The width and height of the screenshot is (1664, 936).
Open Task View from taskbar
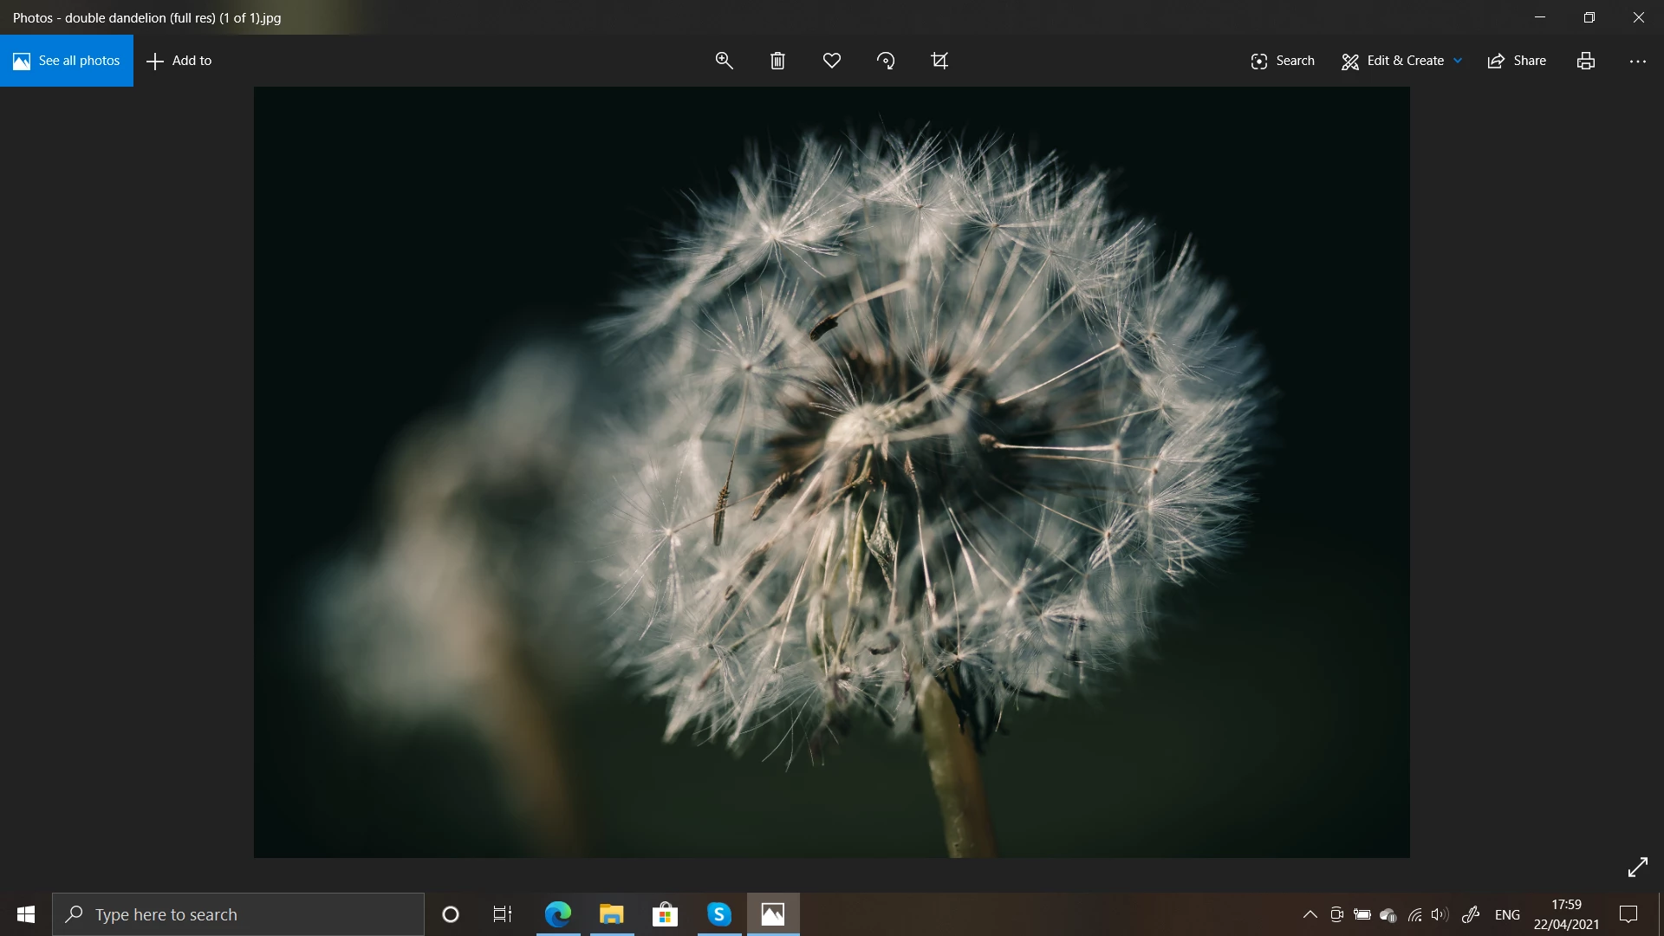(x=503, y=914)
